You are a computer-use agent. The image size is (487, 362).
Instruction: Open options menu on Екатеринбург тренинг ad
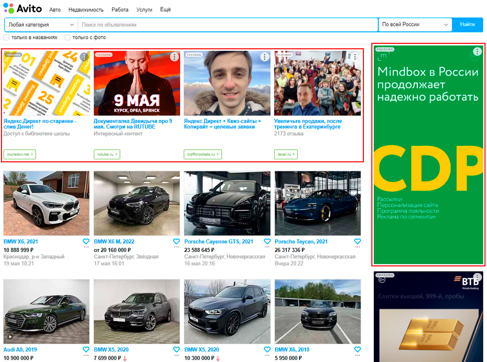pyautogui.click(x=355, y=57)
